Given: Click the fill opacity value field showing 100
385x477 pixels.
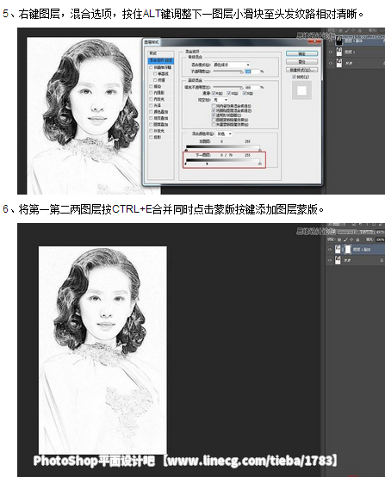Looking at the screenshot, I should pos(251,87).
